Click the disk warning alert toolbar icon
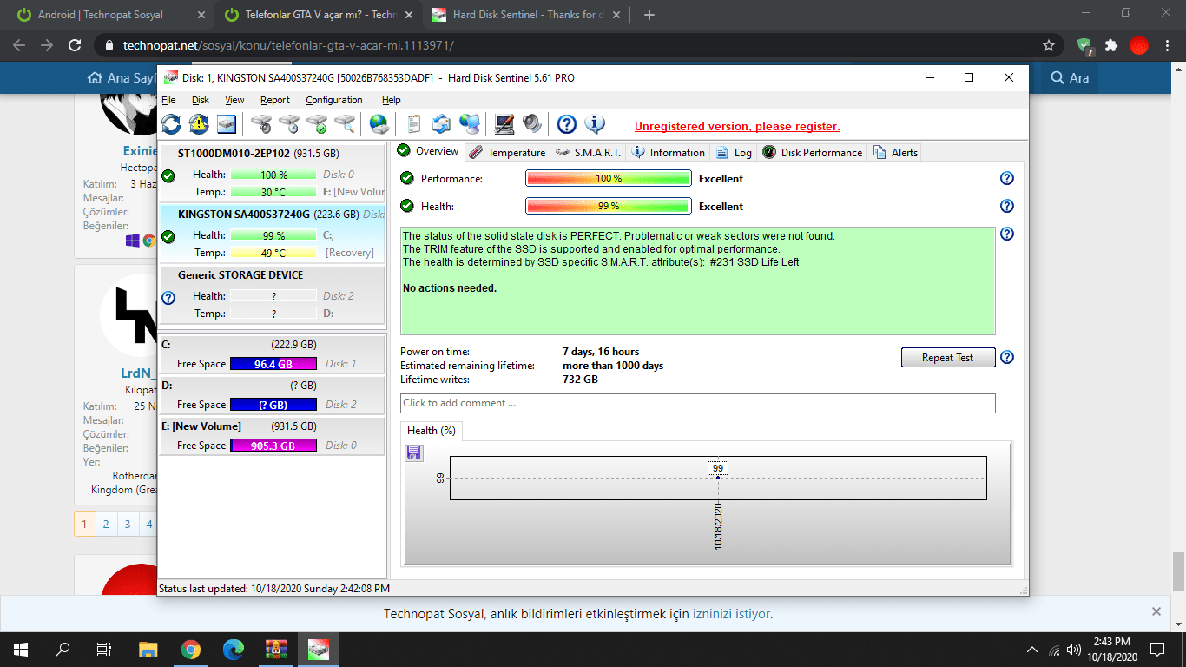1186x667 pixels. (199, 124)
